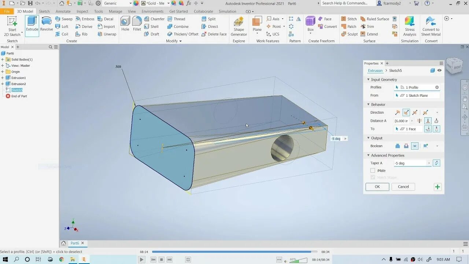Choose the Loft tool

point(62,27)
